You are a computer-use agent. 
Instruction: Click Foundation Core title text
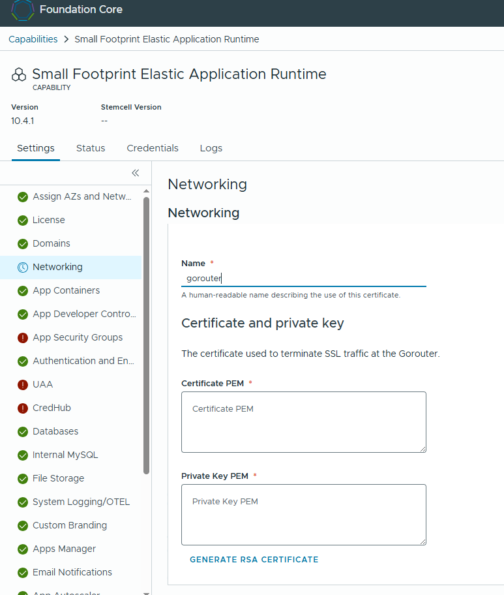point(81,10)
